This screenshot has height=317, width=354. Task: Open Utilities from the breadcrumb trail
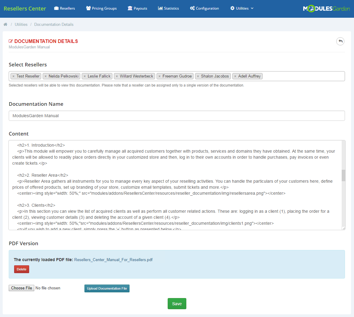point(21,24)
